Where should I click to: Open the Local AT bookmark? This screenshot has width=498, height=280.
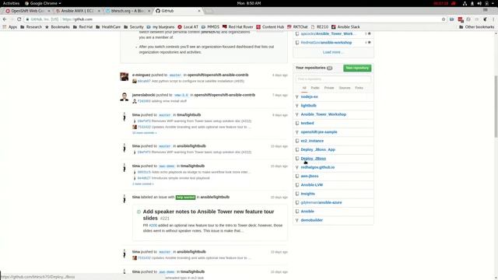pyautogui.click(x=188, y=27)
